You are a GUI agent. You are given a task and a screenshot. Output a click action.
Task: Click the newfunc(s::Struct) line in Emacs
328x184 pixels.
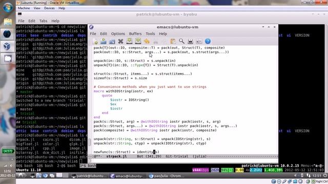pos(127,152)
